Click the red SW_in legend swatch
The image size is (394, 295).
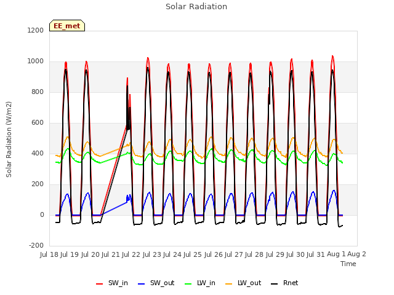[100, 284]
